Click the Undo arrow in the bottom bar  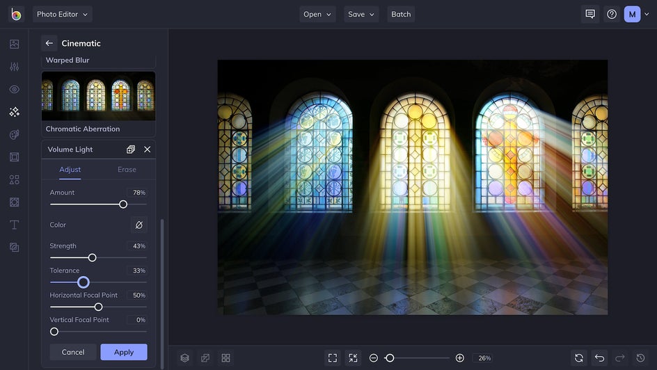click(x=599, y=358)
